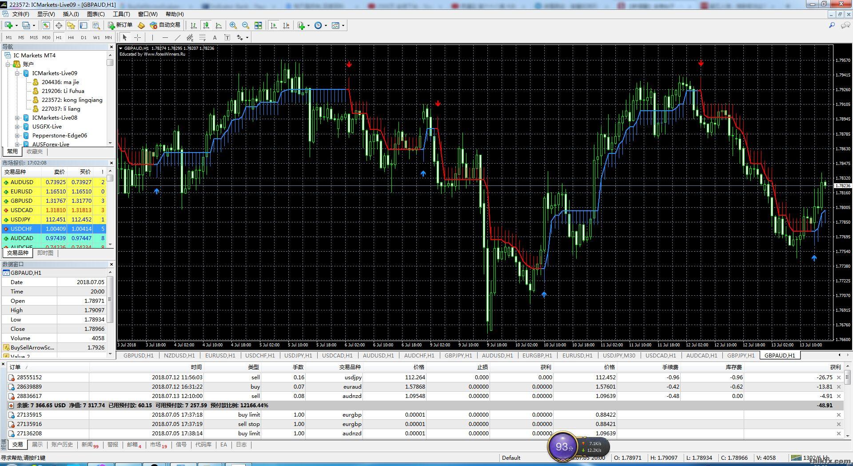Switch Navigator to the 收藏夹 tab
The image size is (853, 466).
click(x=35, y=152)
